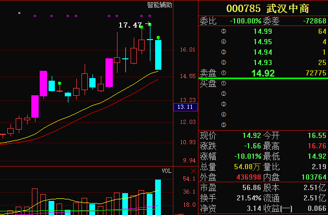Click the highlighted 13.11 price axis box

click(185, 107)
